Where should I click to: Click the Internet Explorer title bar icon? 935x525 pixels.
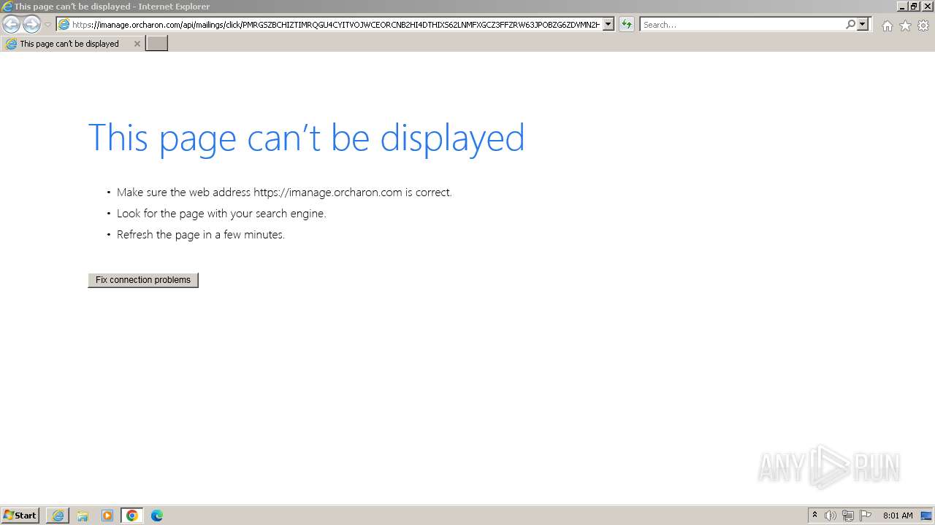7,7
